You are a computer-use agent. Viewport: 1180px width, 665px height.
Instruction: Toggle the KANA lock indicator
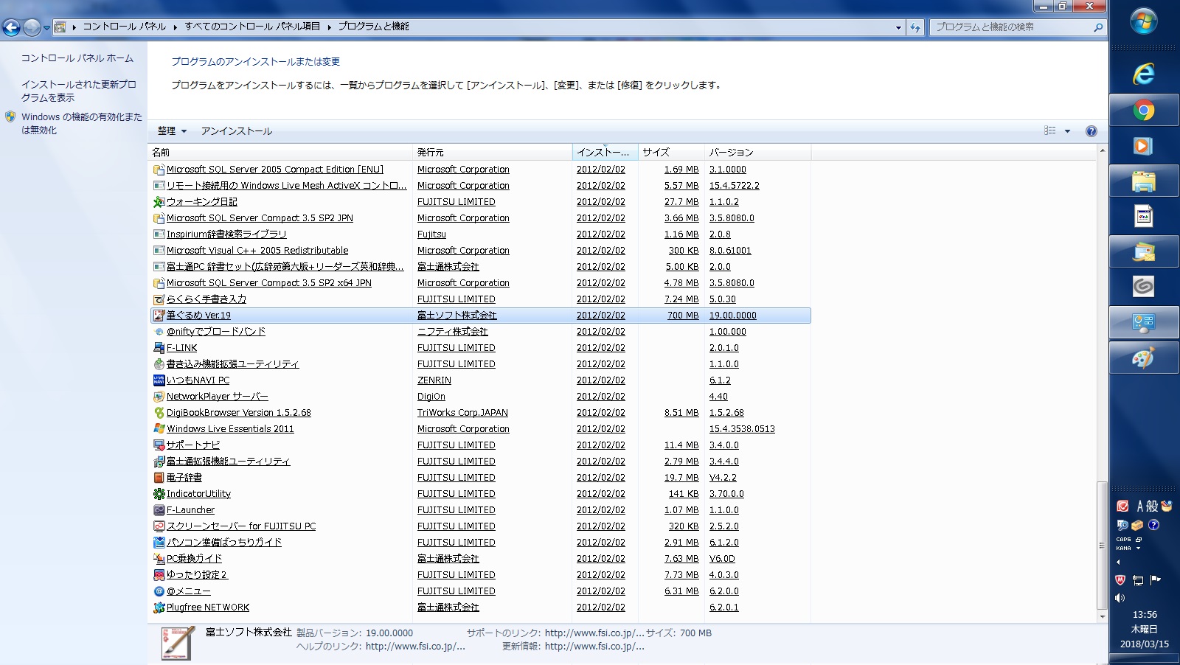click(1123, 549)
